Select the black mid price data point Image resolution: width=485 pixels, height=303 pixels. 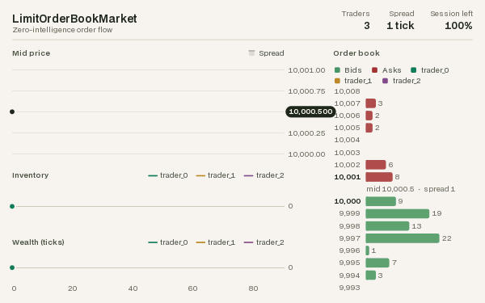click(x=12, y=112)
